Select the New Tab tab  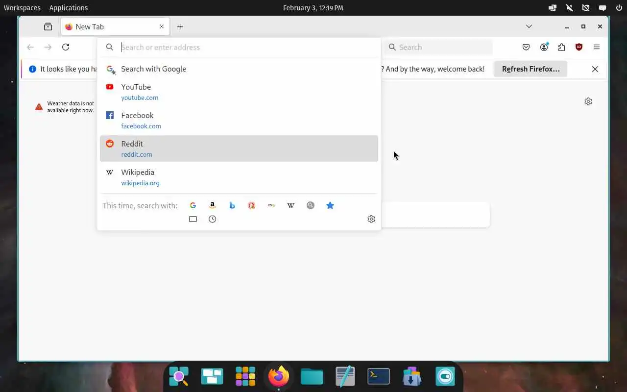[x=115, y=26]
